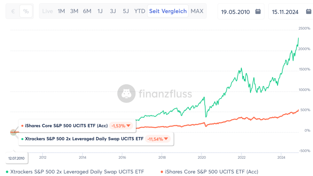Image resolution: width=313 pixels, height=176 pixels.
Task: Click the Live range button
Action: point(48,11)
